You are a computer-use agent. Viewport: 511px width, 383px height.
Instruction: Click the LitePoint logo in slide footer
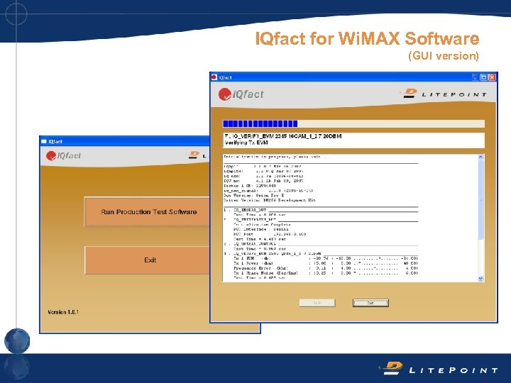(439, 368)
